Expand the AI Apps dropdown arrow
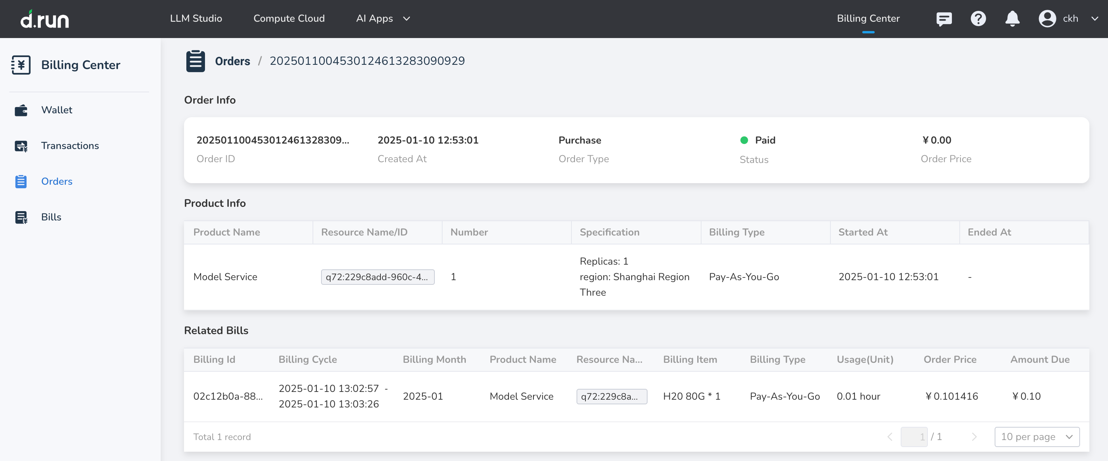Screen dimensions: 1108x461 point(406,19)
